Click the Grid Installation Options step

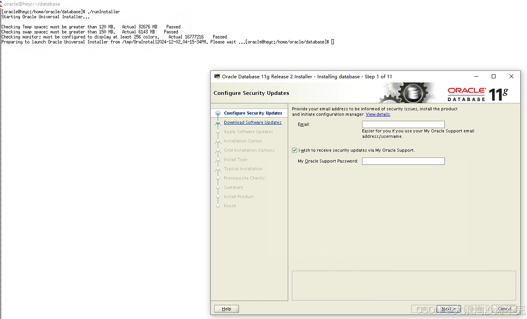(x=249, y=150)
